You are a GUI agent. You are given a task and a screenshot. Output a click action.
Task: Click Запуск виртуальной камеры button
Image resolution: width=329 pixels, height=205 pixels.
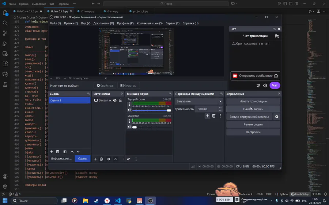click(x=249, y=117)
